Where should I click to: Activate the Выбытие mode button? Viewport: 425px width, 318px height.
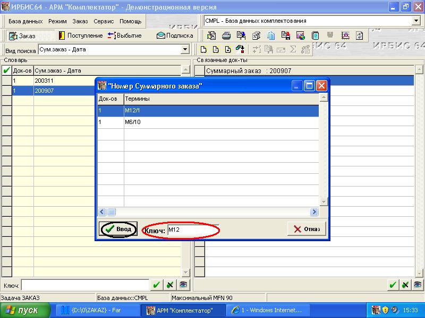pyautogui.click(x=124, y=36)
